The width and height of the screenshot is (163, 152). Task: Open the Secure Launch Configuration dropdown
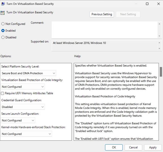pyautogui.click(x=18, y=120)
